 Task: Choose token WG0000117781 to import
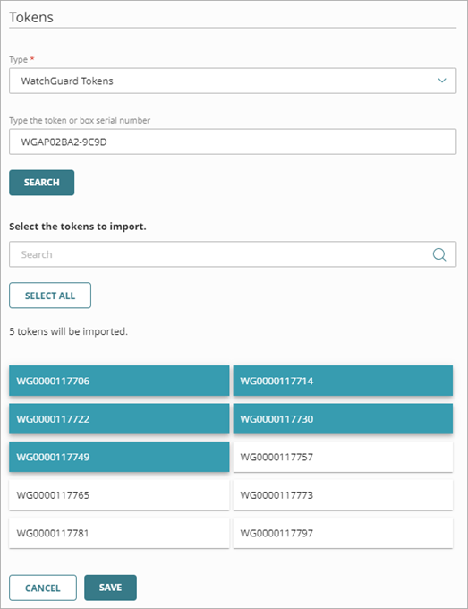coord(119,533)
